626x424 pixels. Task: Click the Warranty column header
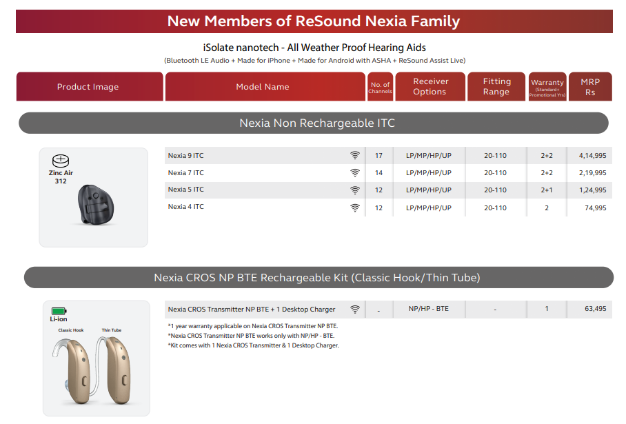pyautogui.click(x=547, y=87)
